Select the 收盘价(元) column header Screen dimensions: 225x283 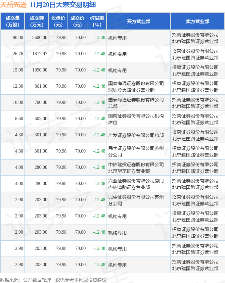[x=58, y=21]
